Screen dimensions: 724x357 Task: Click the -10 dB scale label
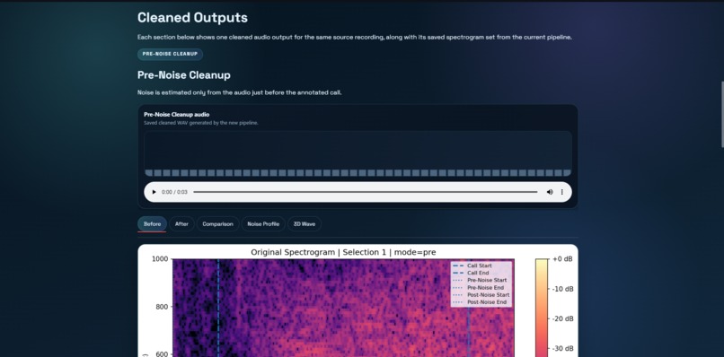pyautogui.click(x=562, y=289)
